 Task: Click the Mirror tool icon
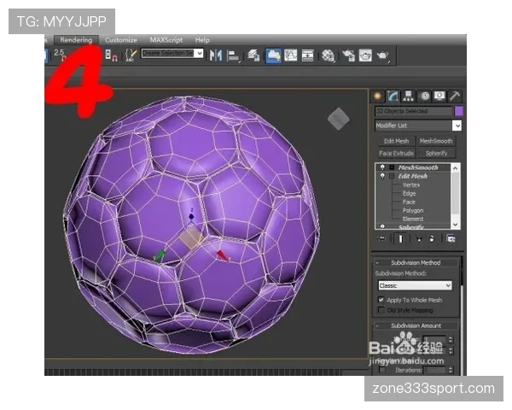[x=216, y=55]
